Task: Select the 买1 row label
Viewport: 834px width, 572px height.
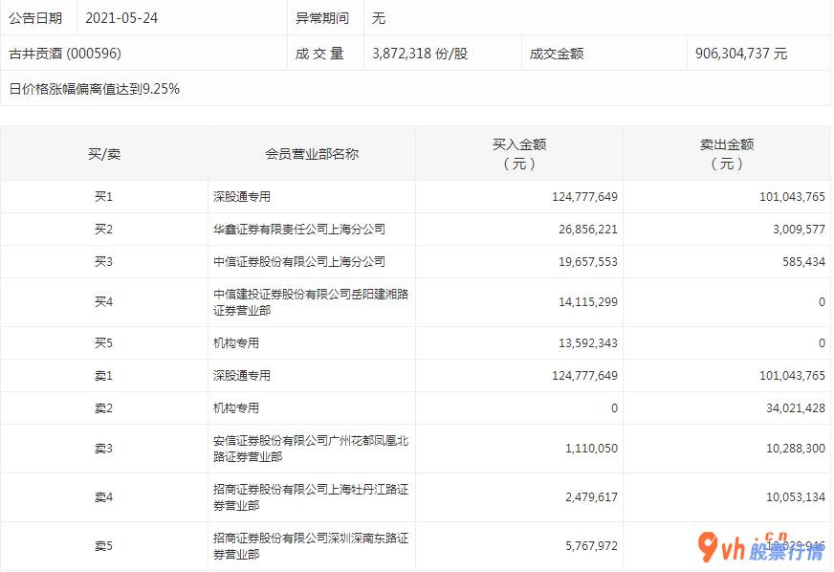Action: pos(103,197)
